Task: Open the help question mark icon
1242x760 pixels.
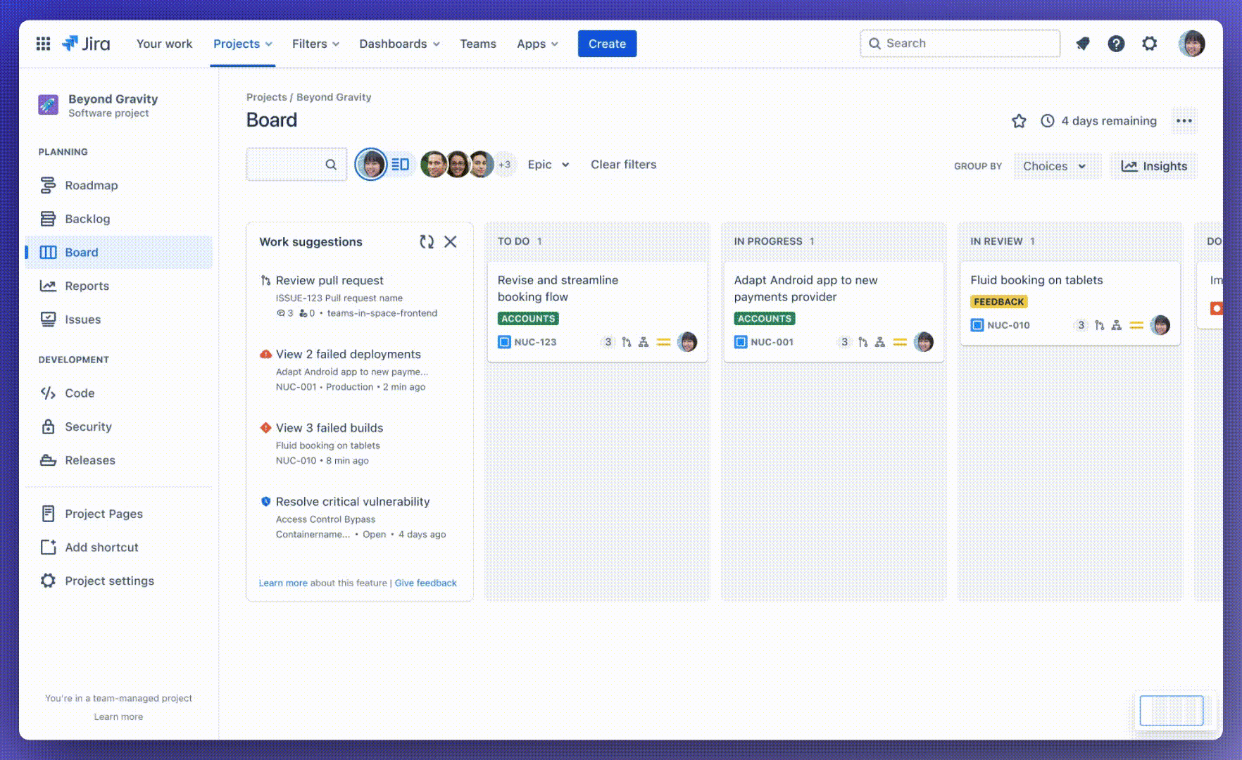Action: 1116,44
